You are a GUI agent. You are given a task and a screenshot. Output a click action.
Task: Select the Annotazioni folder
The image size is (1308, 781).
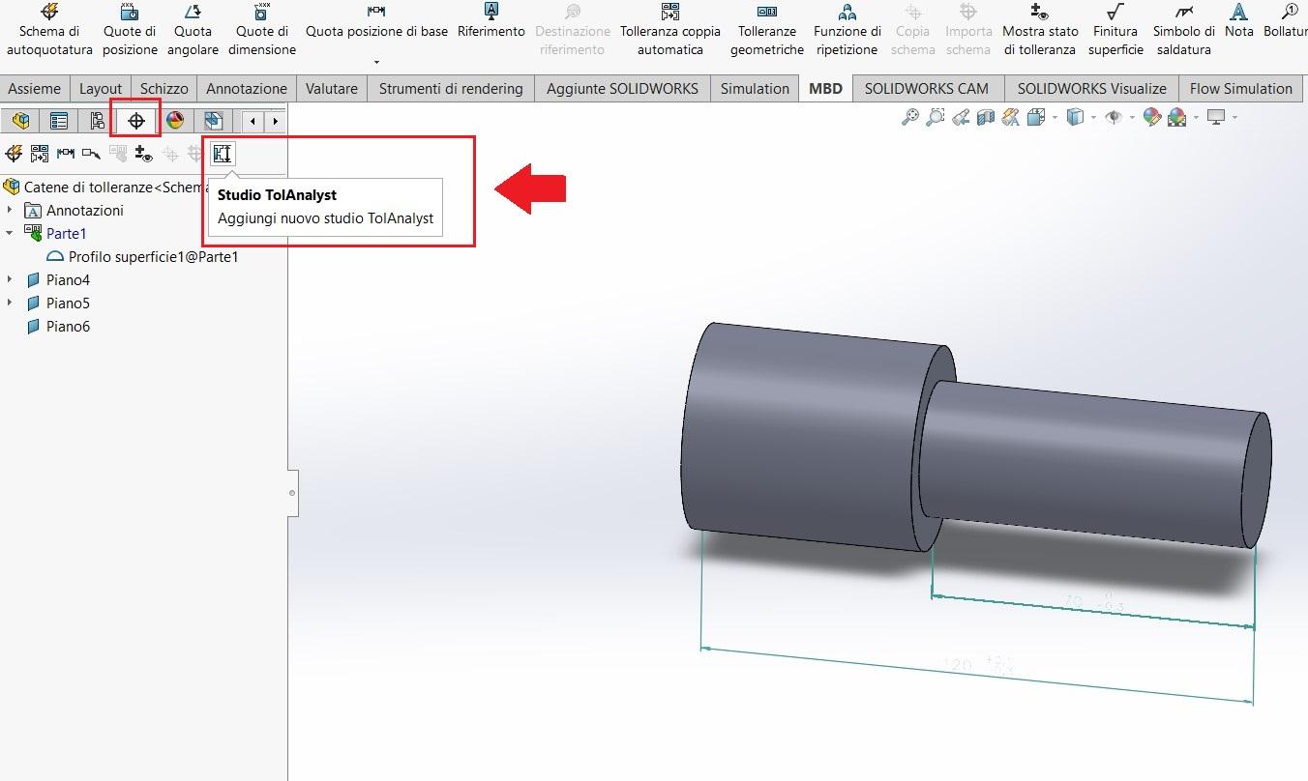tap(74, 210)
